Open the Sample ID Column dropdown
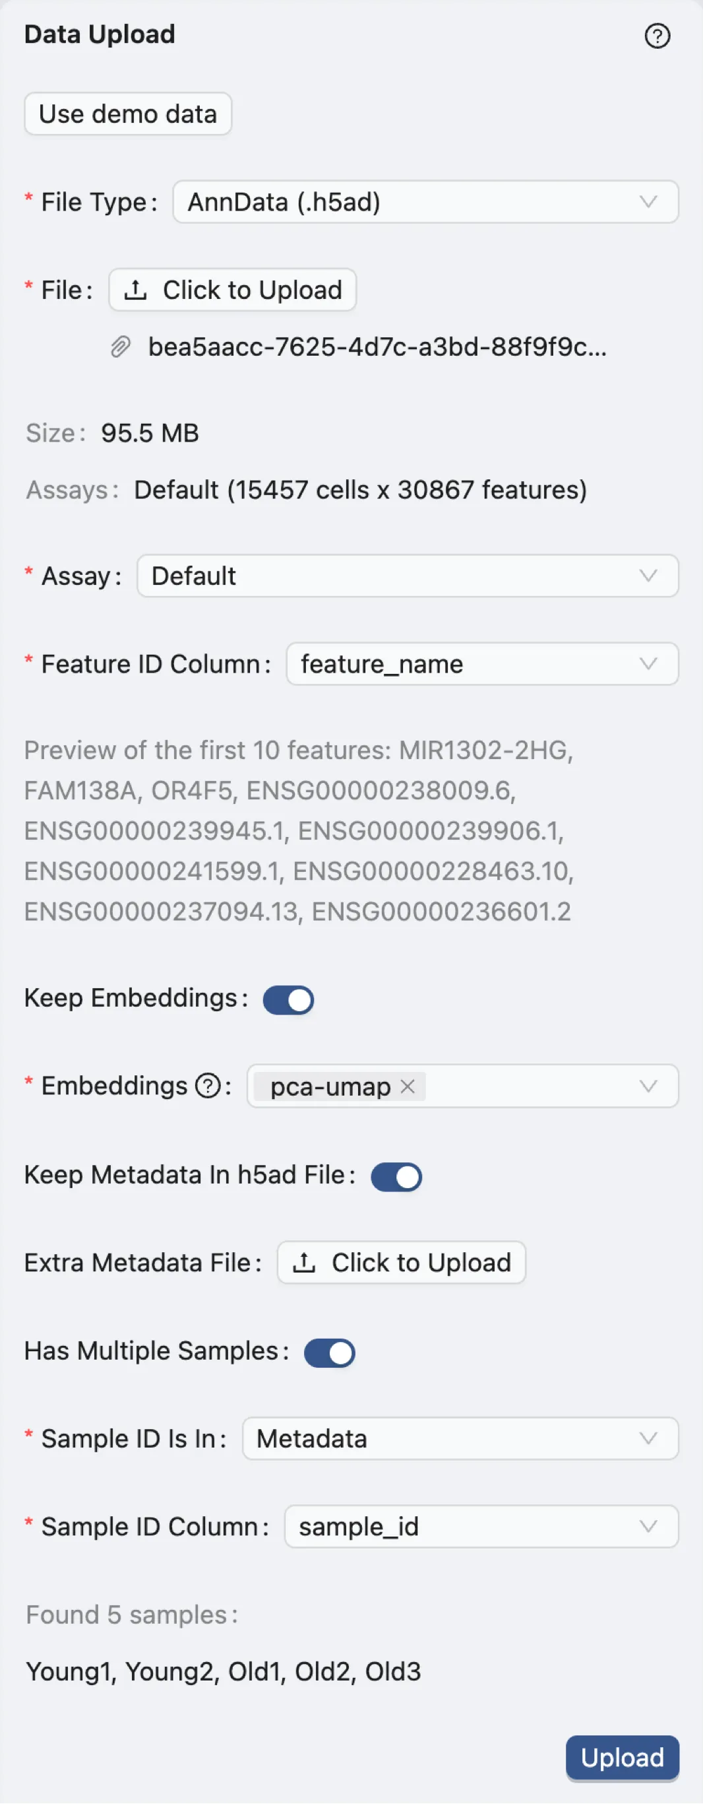Image resolution: width=703 pixels, height=1804 pixels. [481, 1527]
